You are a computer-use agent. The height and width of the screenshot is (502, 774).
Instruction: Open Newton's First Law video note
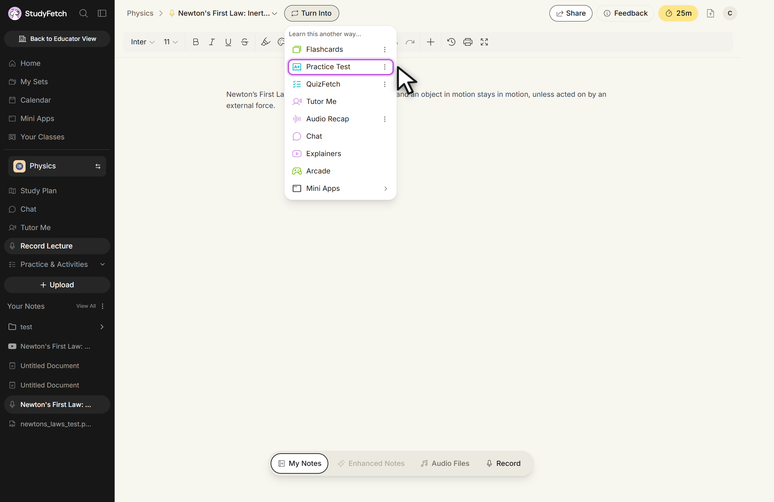[x=57, y=346]
